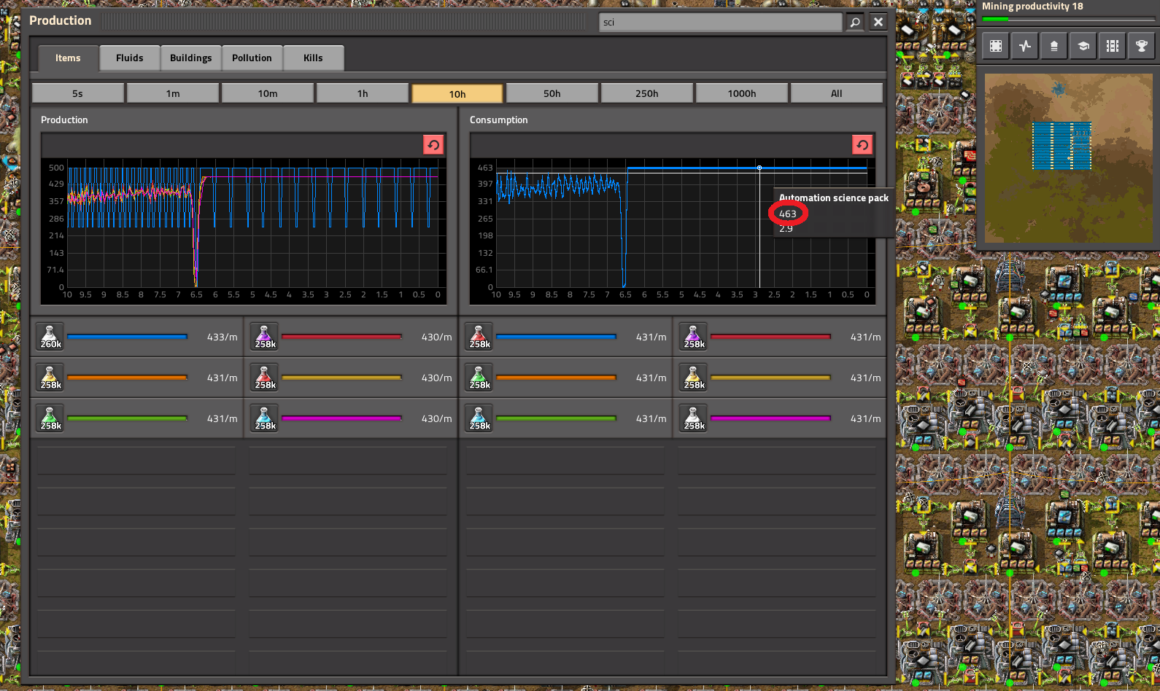Open achievements trophy icon
Screen dimensions: 1160x691
(1142, 46)
